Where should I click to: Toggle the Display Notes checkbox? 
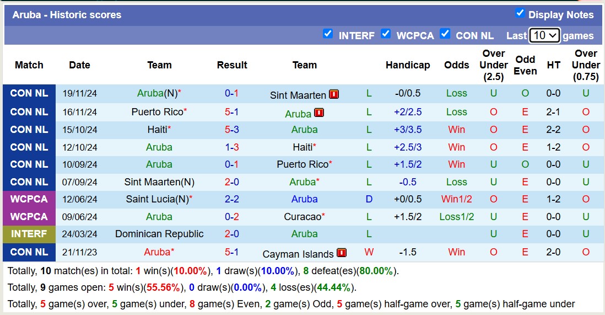(x=520, y=13)
